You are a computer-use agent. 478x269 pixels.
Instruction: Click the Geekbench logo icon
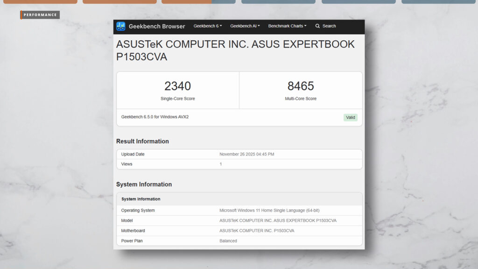121,26
